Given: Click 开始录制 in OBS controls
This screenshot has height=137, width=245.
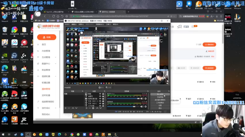Looking at the screenshot, I should 160,97.
